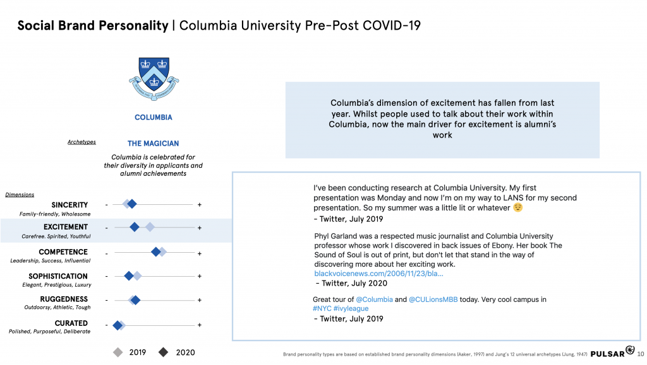This screenshot has height=365, width=647.
Task: Click the dark 2020 legend diamond
Action: coord(164,352)
